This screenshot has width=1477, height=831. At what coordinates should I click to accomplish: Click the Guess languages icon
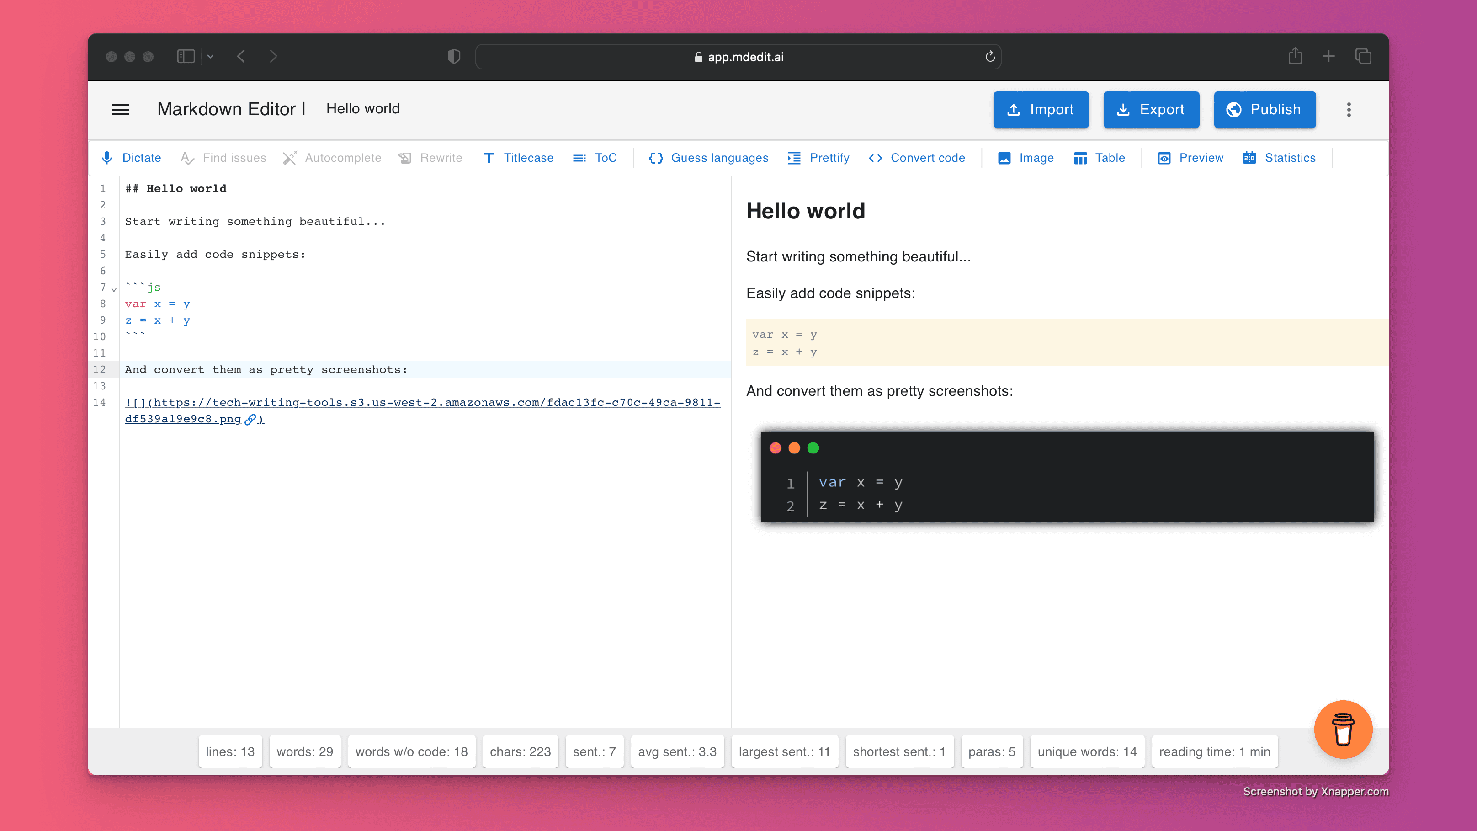[x=656, y=157]
